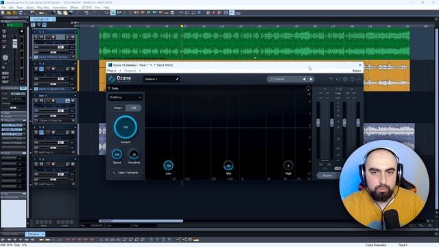Click the settings gear in the main toolbar
The width and height of the screenshot is (439, 247).
coord(208,13)
